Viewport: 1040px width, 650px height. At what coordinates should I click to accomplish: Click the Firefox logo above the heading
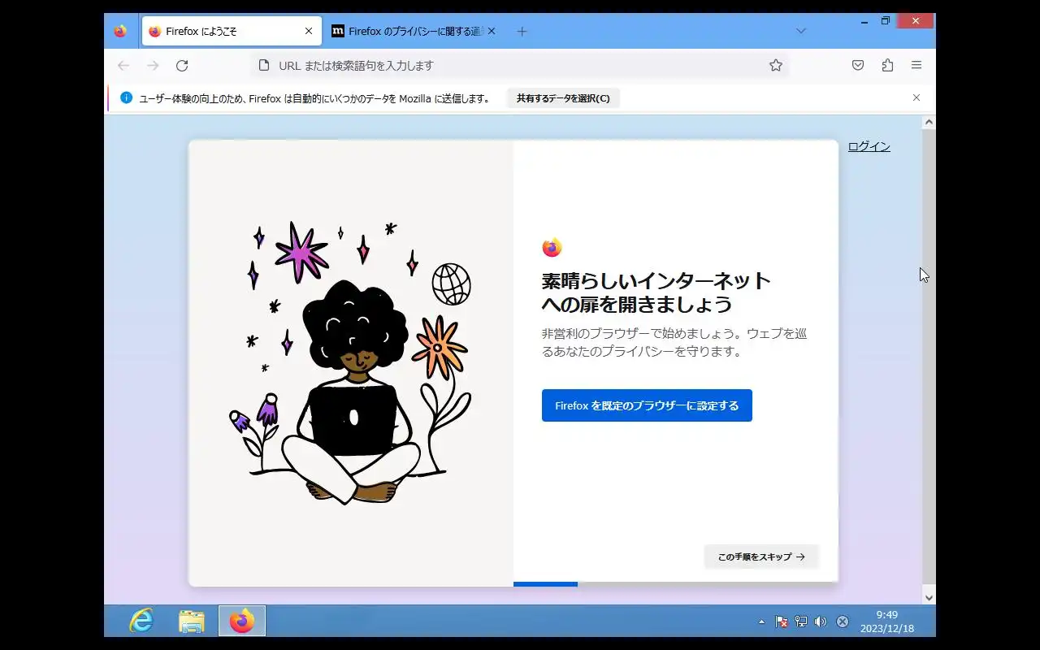552,247
